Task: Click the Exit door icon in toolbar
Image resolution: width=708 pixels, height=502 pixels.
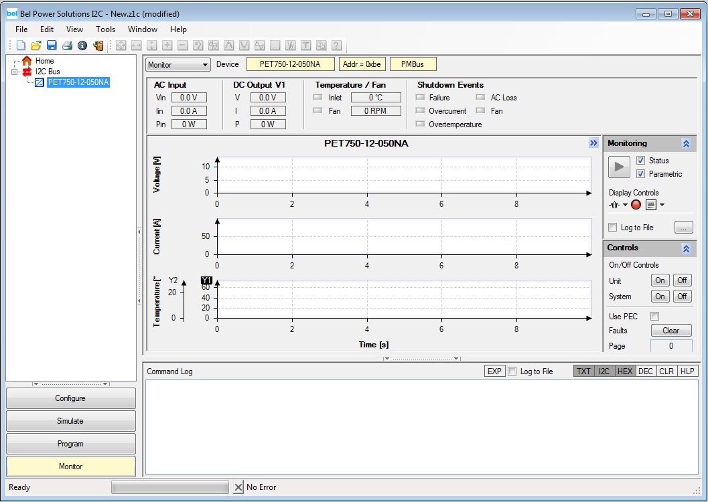Action: coord(98,46)
